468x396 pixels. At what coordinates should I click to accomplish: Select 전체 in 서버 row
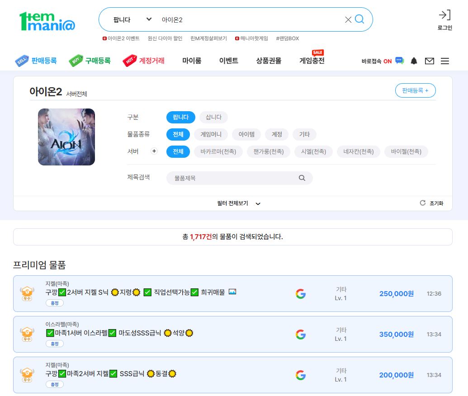pos(178,151)
